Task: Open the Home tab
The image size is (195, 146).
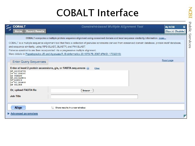Action: point(18,31)
